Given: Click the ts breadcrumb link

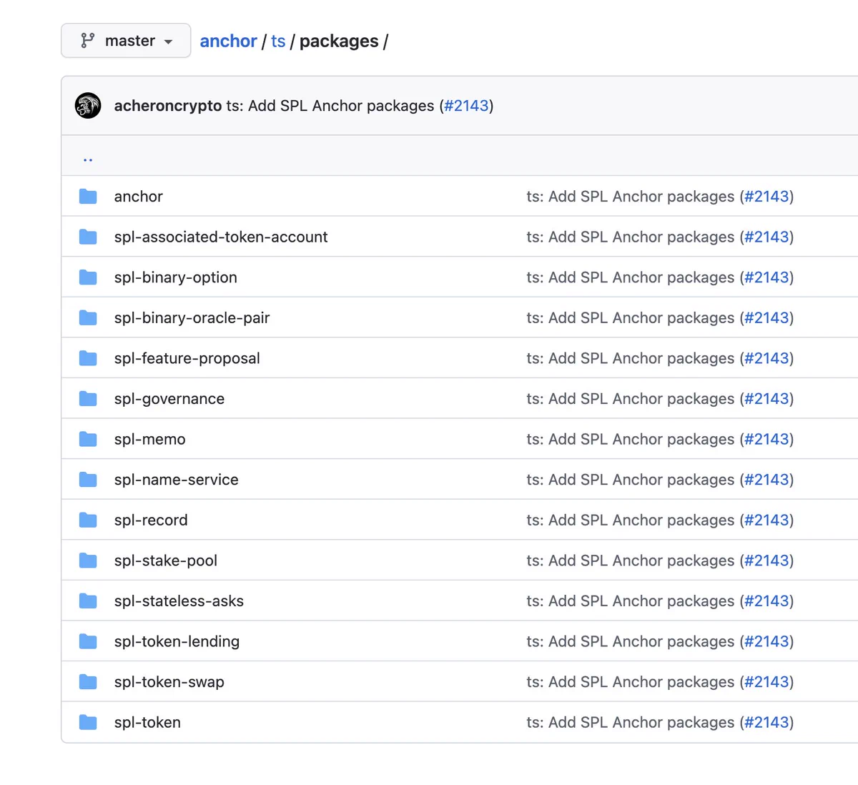Looking at the screenshot, I should click(x=278, y=41).
